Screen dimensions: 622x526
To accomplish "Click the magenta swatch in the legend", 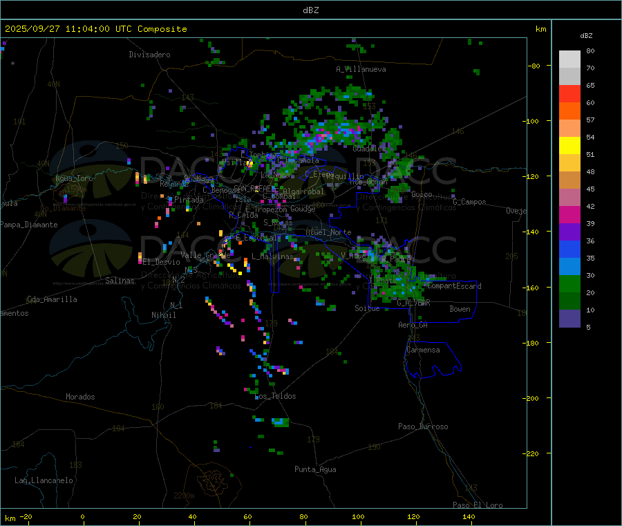I will click(x=569, y=214).
